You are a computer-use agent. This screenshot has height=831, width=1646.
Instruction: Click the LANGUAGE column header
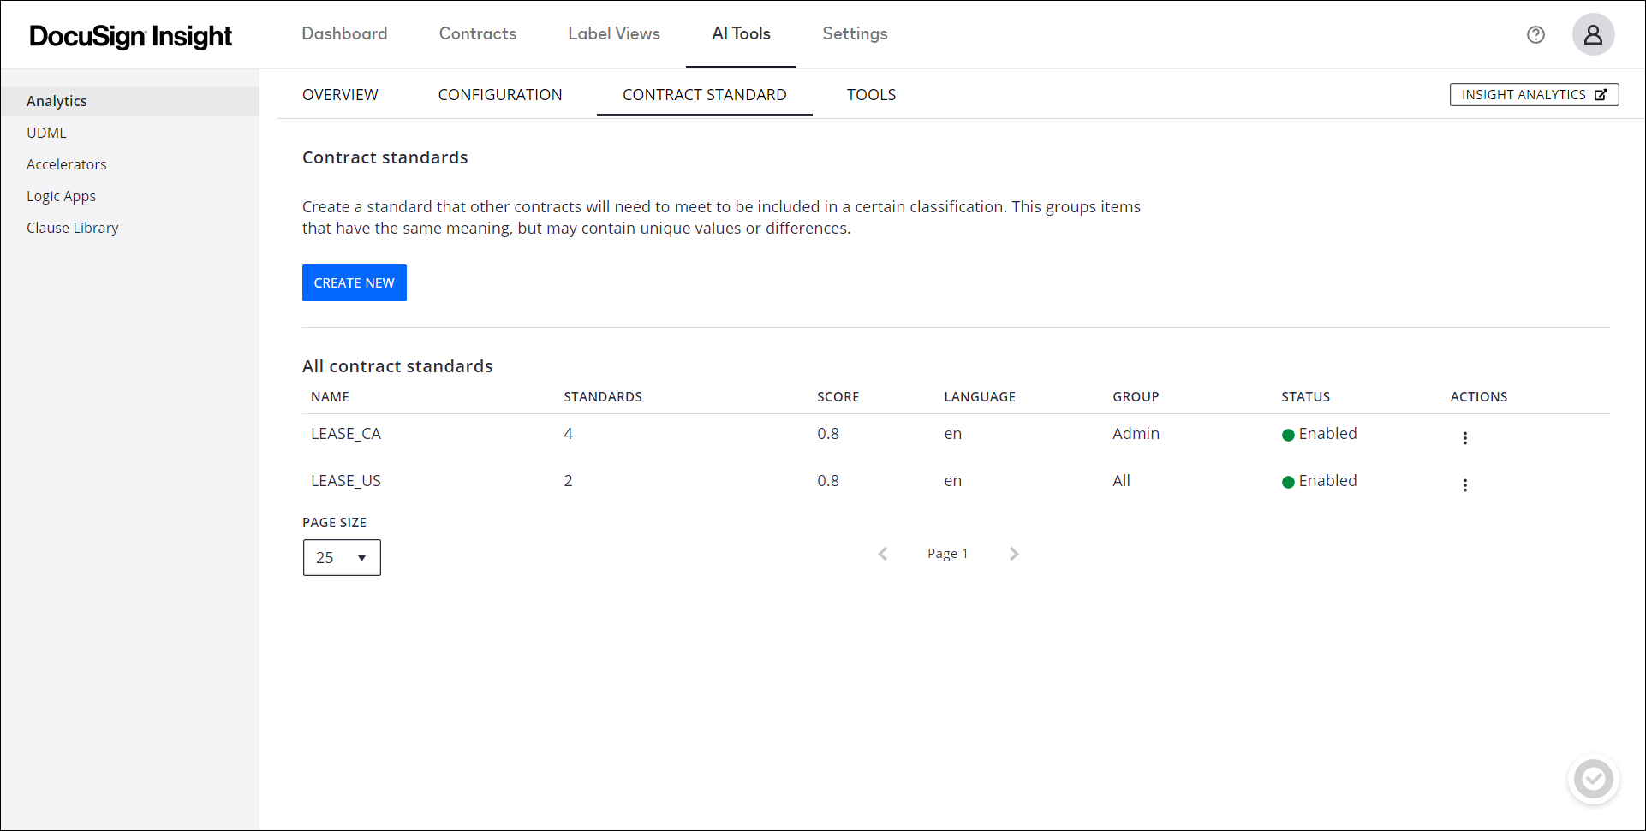pos(980,397)
